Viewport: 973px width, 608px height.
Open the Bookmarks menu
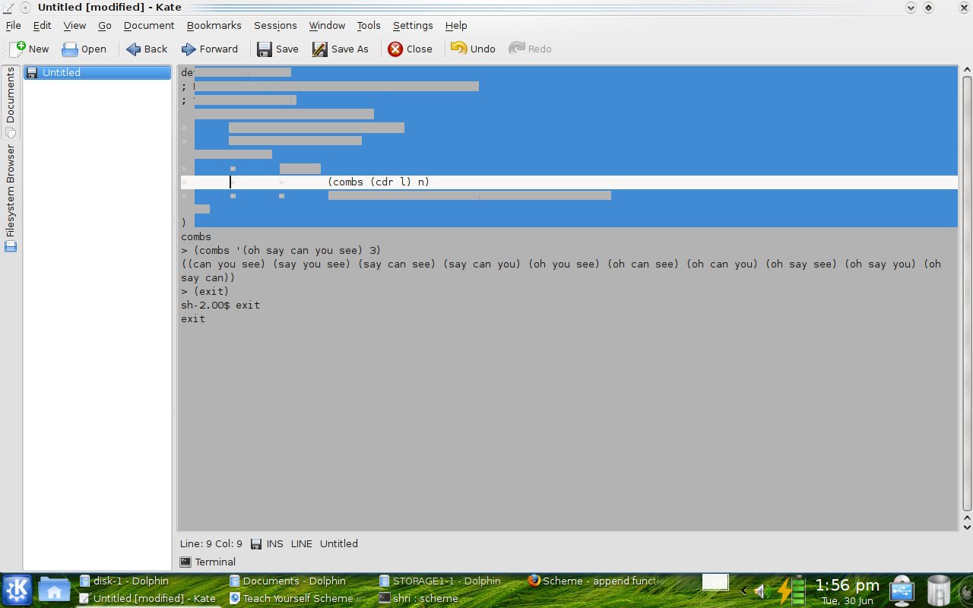click(214, 25)
